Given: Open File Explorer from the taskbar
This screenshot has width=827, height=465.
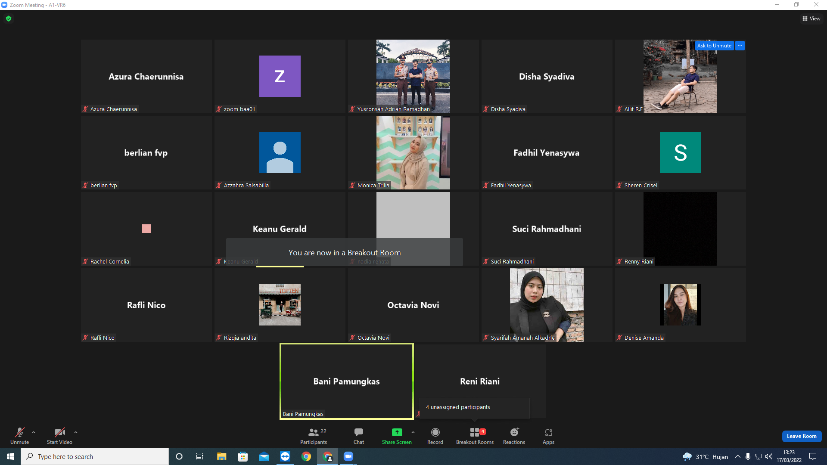Looking at the screenshot, I should 221,456.
